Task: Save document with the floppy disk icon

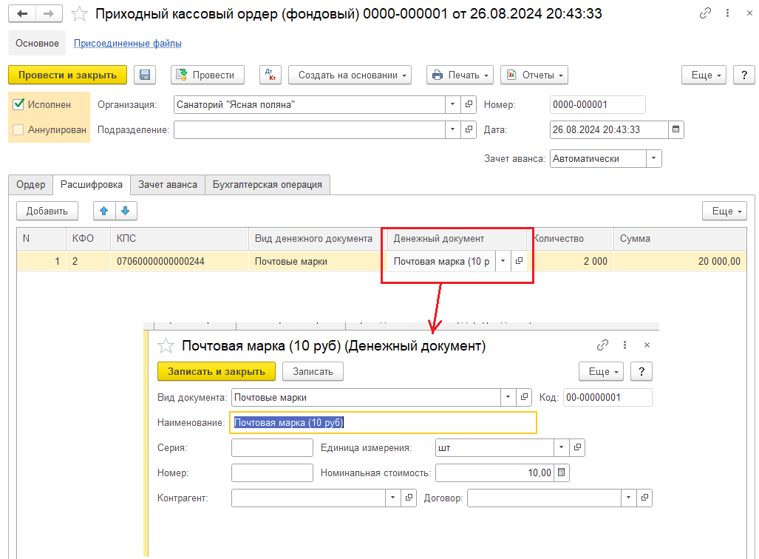Action: [x=145, y=75]
